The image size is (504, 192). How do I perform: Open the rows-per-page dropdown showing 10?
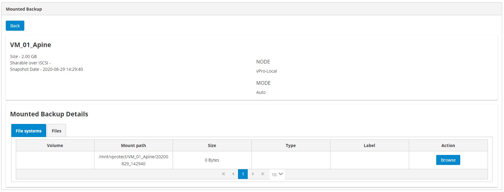[x=277, y=174]
